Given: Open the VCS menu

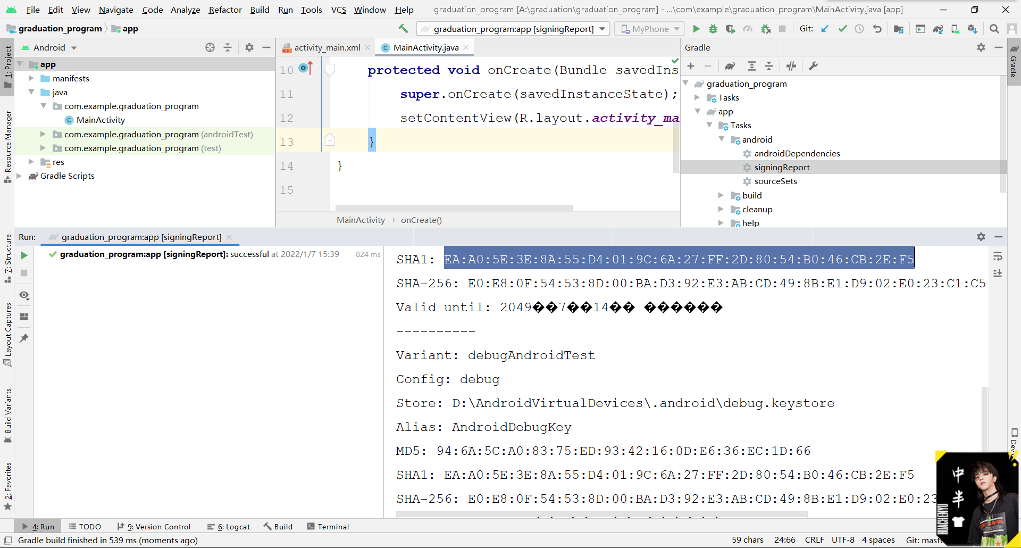Looking at the screenshot, I should 339,10.
